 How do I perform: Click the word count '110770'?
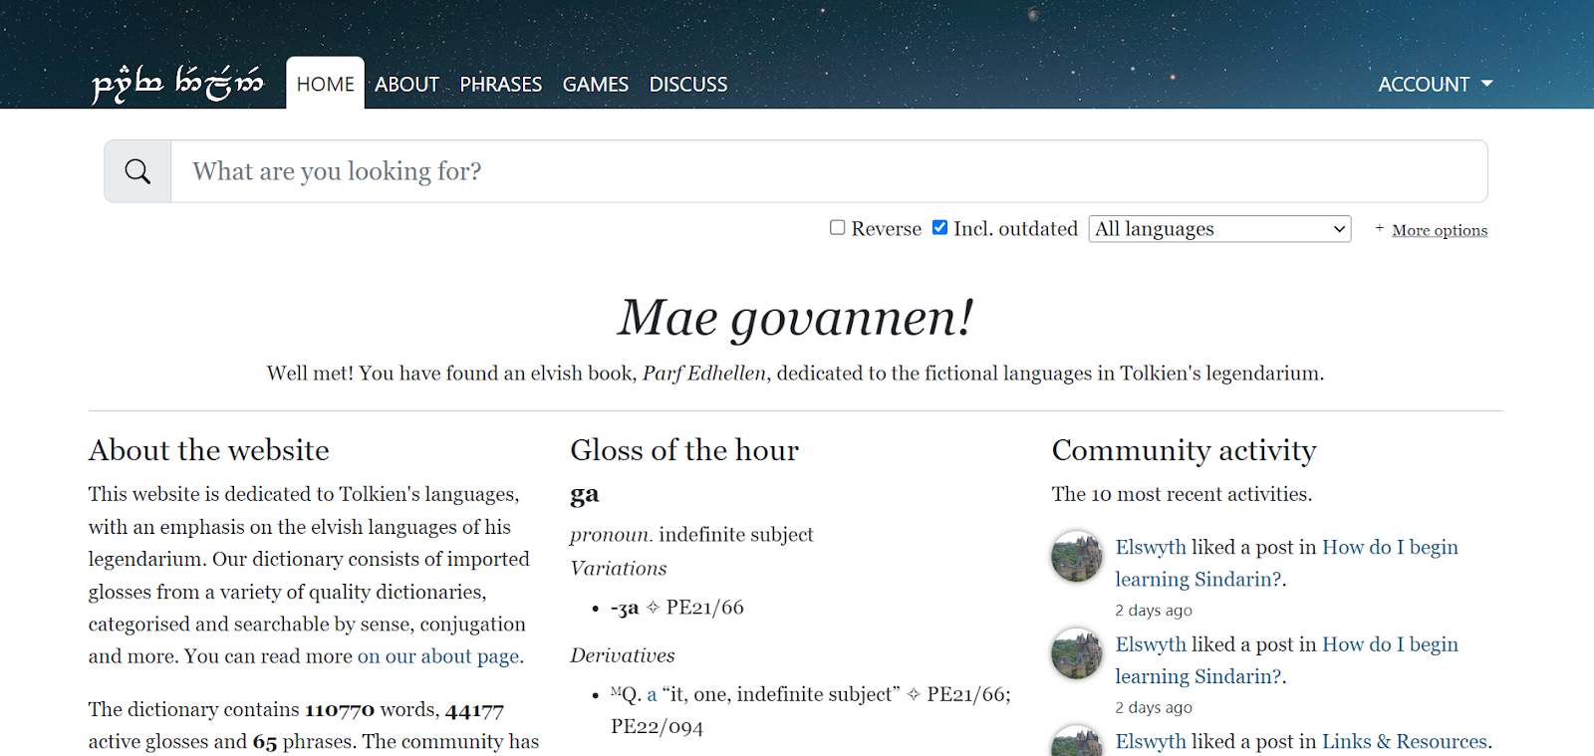[x=340, y=709]
